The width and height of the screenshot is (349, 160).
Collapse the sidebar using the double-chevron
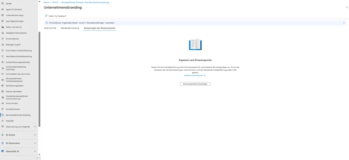click(37, 158)
